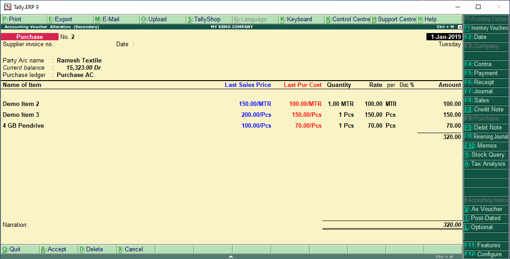Switch to F6 Receipt voucher
This screenshot has width=510, height=259.
486,82
